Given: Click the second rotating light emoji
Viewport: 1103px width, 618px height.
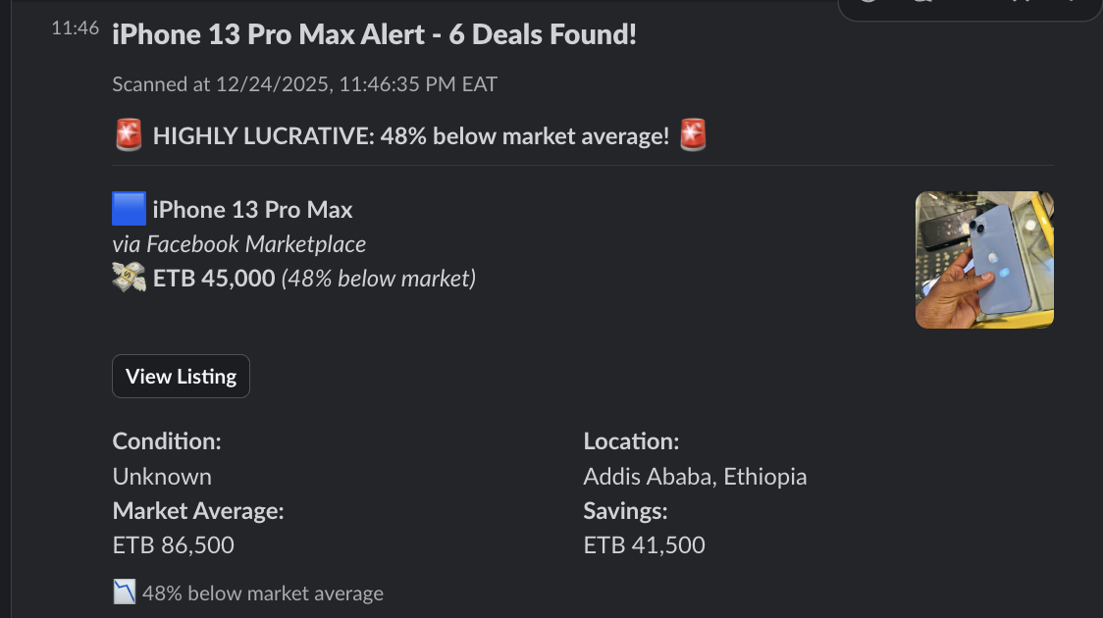Looking at the screenshot, I should click(693, 135).
